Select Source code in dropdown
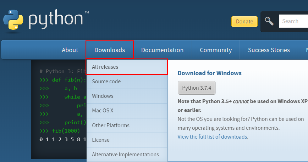This screenshot has height=162, width=308. click(127, 82)
